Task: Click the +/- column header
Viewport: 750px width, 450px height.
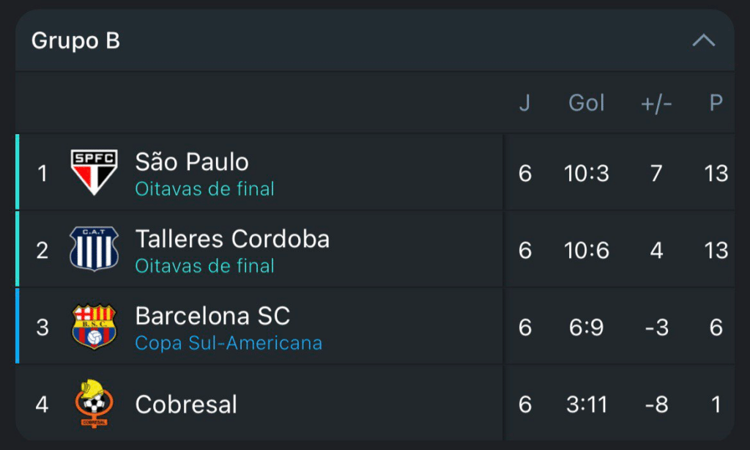Action: pos(656,103)
